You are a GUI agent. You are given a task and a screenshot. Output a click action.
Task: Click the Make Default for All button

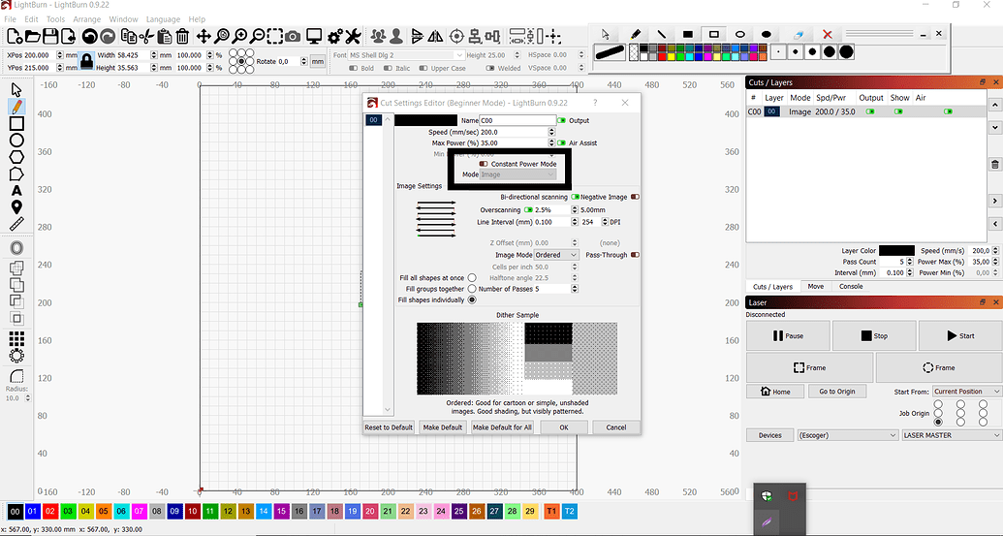point(502,427)
